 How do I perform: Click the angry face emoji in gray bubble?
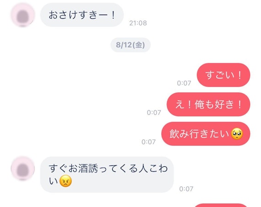[x=66, y=181]
